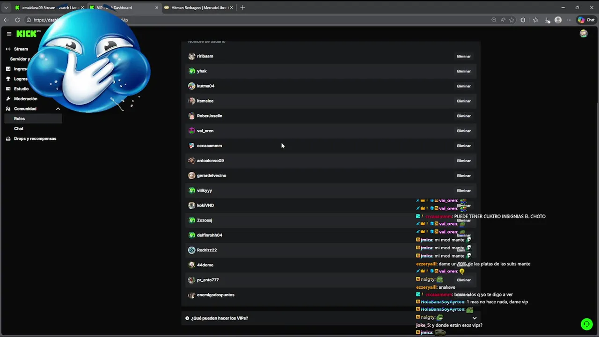Click username delfinrohh04 in list
The height and width of the screenshot is (337, 599).
pos(210,235)
